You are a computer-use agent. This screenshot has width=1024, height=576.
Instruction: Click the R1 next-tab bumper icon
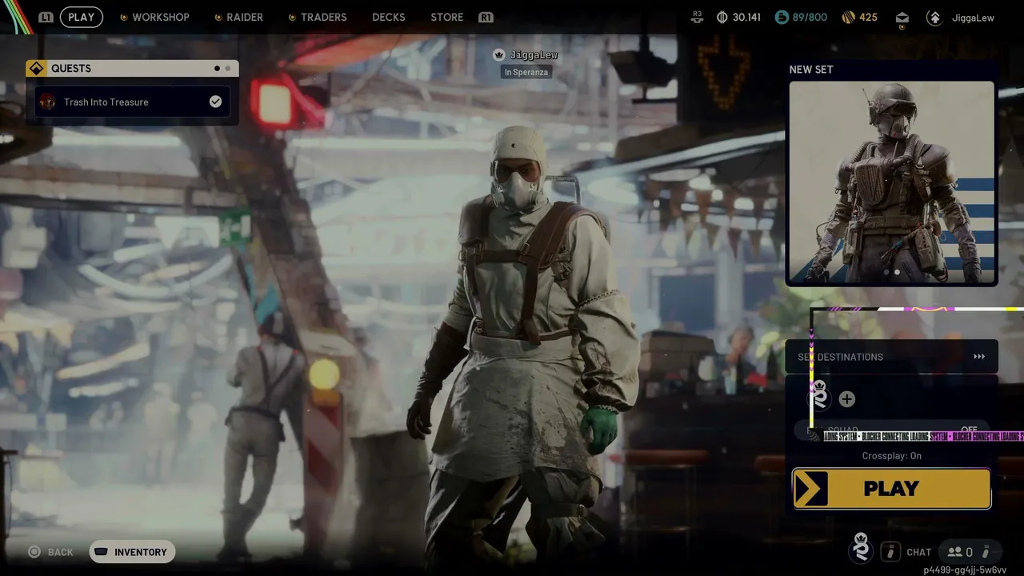486,17
